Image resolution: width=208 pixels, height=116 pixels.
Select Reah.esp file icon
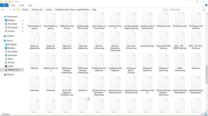pos(34,60)
